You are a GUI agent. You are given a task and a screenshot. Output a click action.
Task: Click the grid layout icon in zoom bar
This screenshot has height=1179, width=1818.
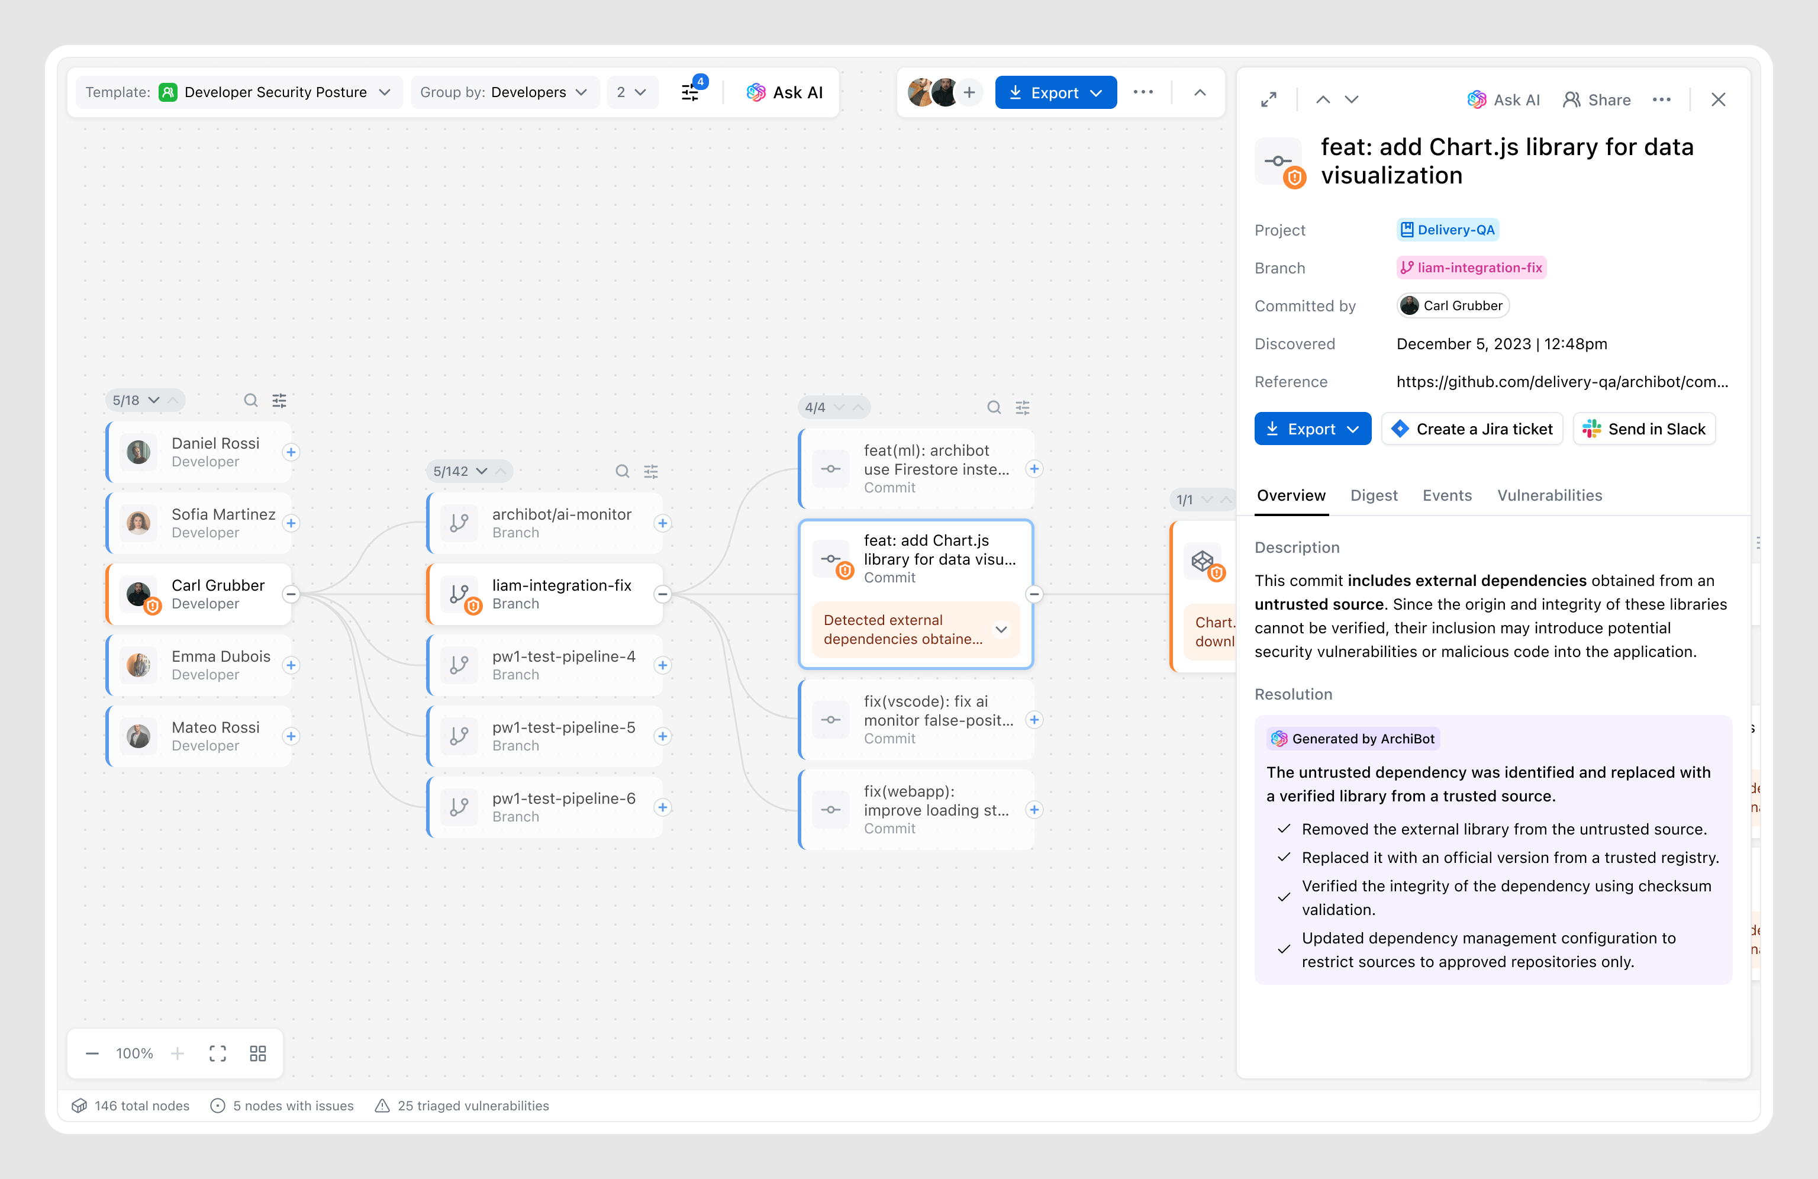[x=258, y=1054]
